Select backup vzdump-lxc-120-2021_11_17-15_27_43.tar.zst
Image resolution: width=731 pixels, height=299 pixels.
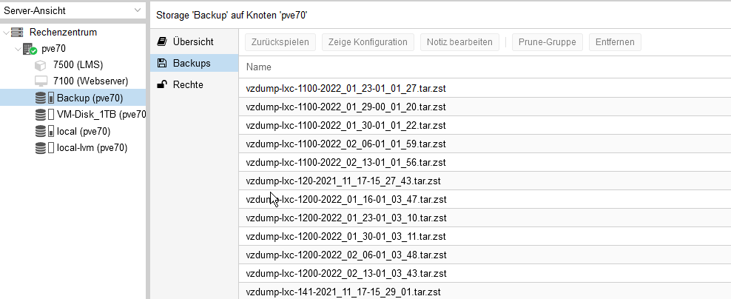(346, 181)
